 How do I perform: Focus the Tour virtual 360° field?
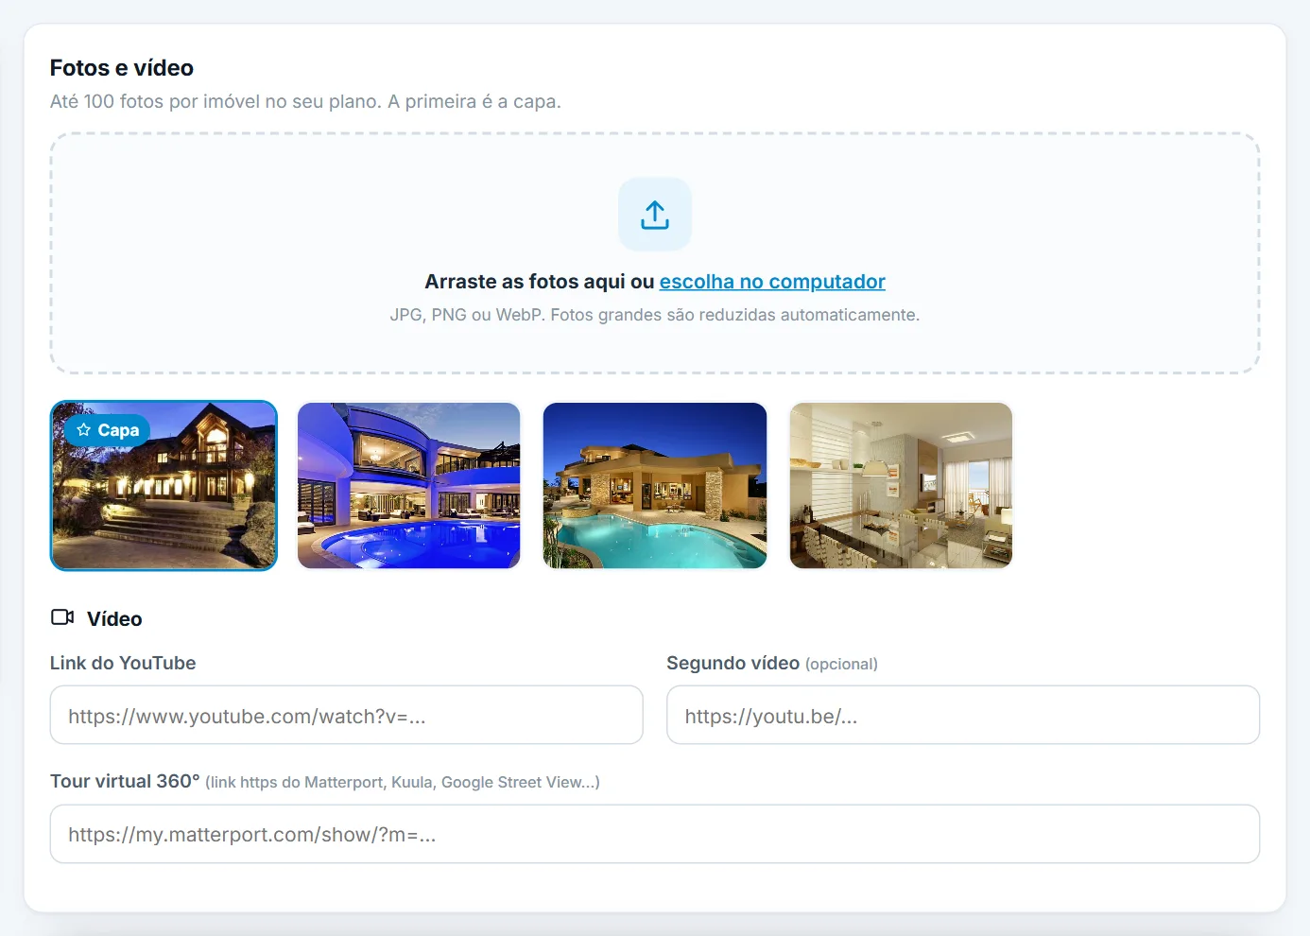[x=655, y=834]
